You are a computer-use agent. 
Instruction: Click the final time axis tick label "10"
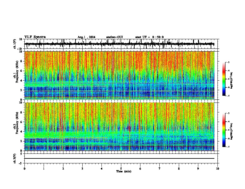[x=217, y=169]
